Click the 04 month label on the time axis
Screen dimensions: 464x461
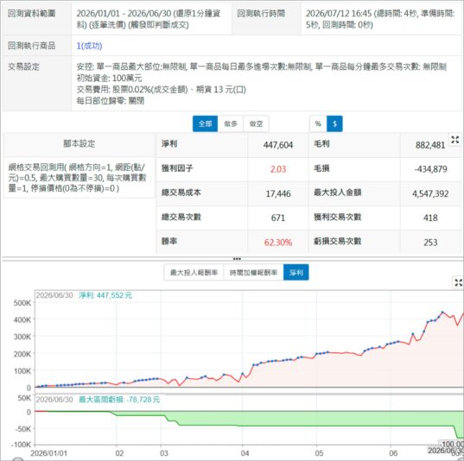(x=245, y=453)
